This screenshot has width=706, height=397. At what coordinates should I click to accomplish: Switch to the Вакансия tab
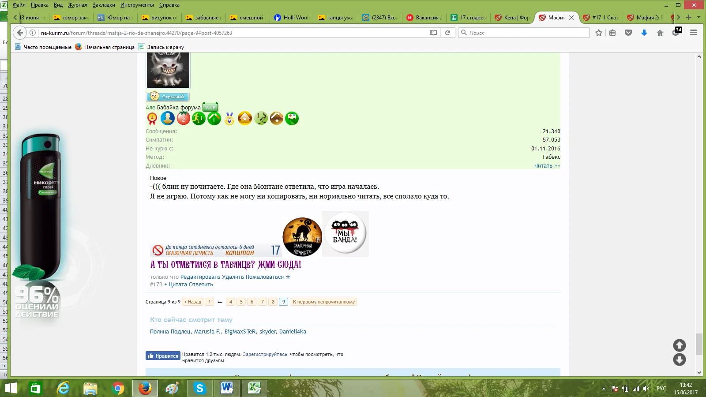[424, 18]
